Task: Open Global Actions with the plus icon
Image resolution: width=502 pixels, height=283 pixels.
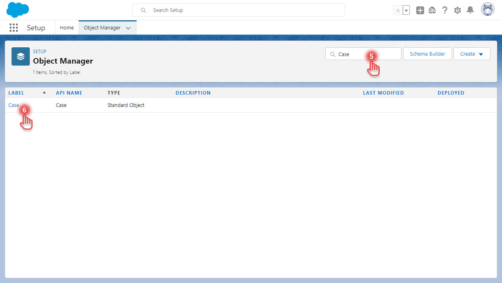Action: tap(420, 10)
